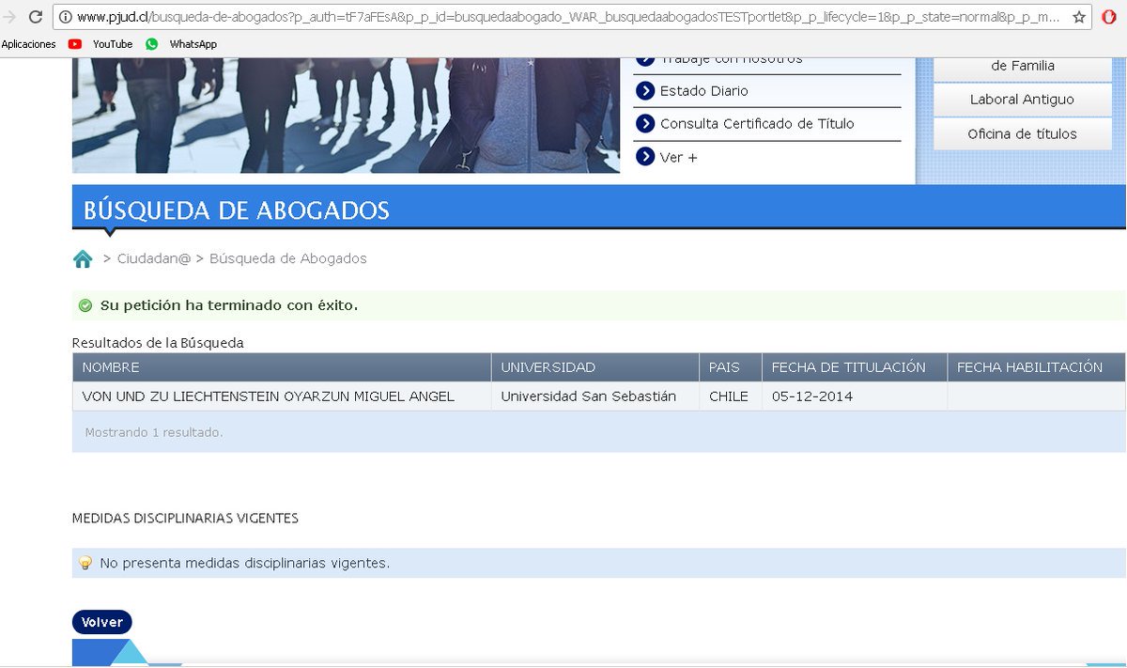The width and height of the screenshot is (1127, 668).
Task: Click the green success check icon
Action: click(85, 305)
